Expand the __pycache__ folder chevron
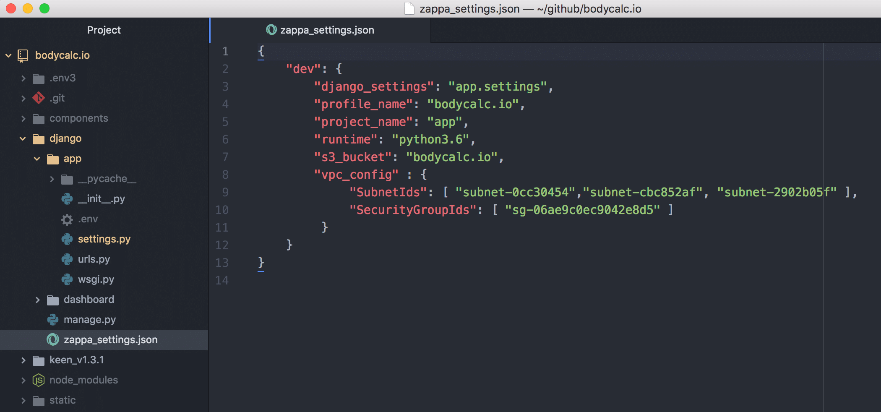The width and height of the screenshot is (881, 412). 52,179
